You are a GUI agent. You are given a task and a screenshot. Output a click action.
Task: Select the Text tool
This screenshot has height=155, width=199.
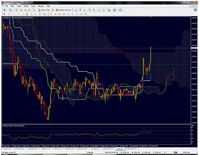(36, 14)
